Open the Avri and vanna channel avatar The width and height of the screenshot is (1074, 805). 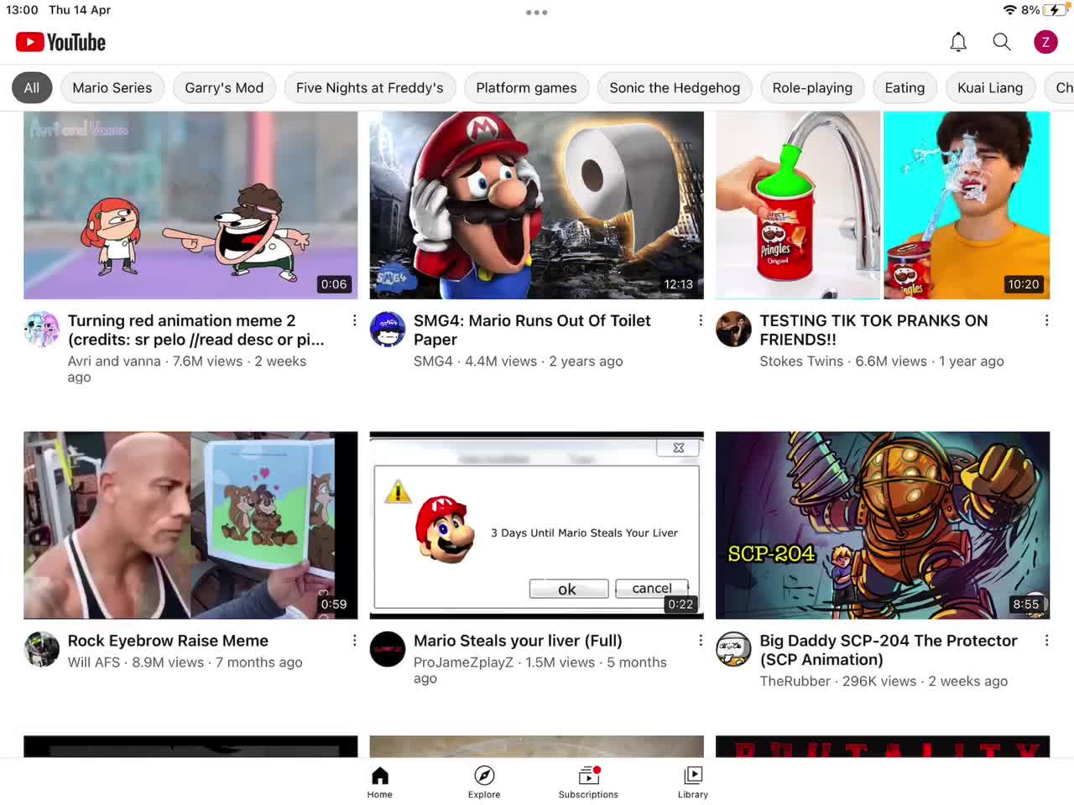(42, 330)
